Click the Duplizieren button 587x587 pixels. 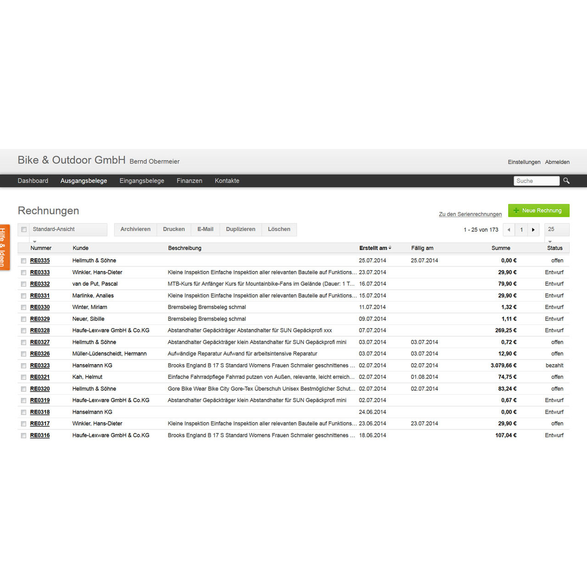(x=241, y=229)
